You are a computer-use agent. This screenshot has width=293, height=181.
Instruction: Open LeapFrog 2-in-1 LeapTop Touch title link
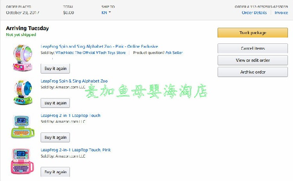(70, 115)
